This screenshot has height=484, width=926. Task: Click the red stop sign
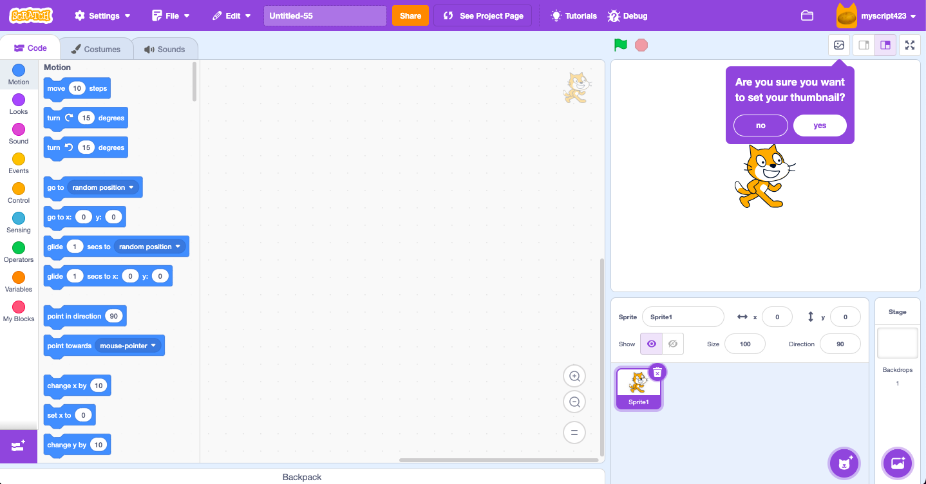[x=641, y=45]
